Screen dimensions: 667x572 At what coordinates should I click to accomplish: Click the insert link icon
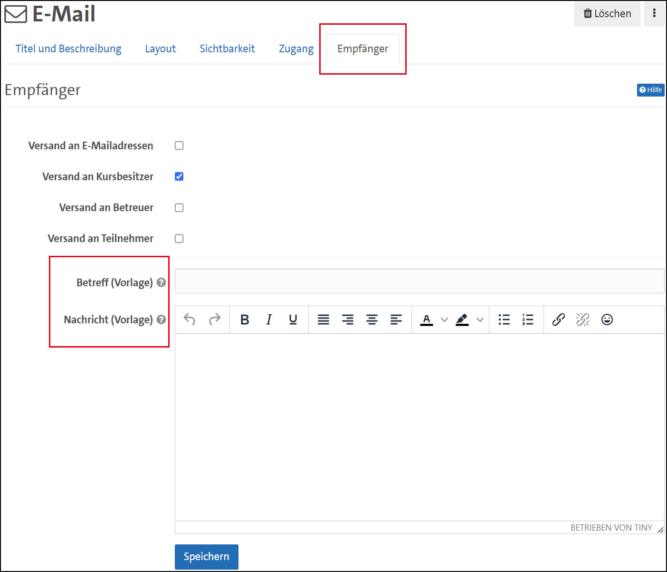point(559,320)
